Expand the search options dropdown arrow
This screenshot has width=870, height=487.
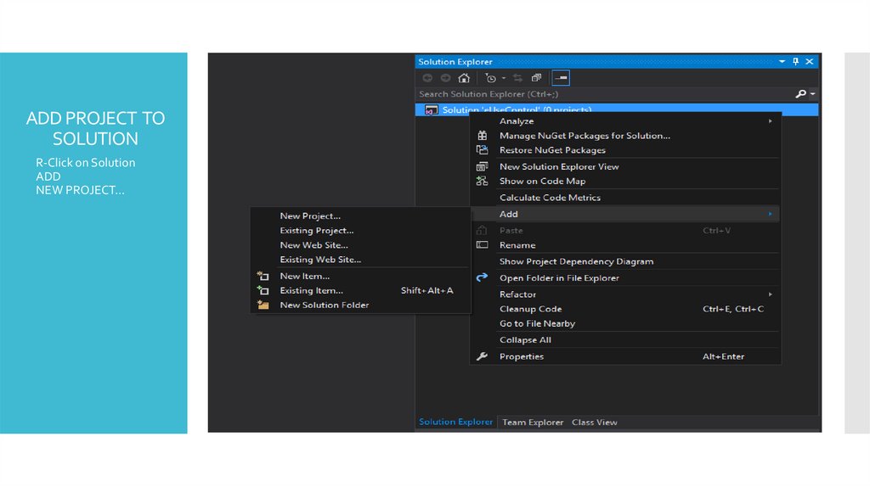point(813,94)
